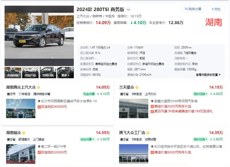Click the 7挡双离合 transmission spec

190,53
